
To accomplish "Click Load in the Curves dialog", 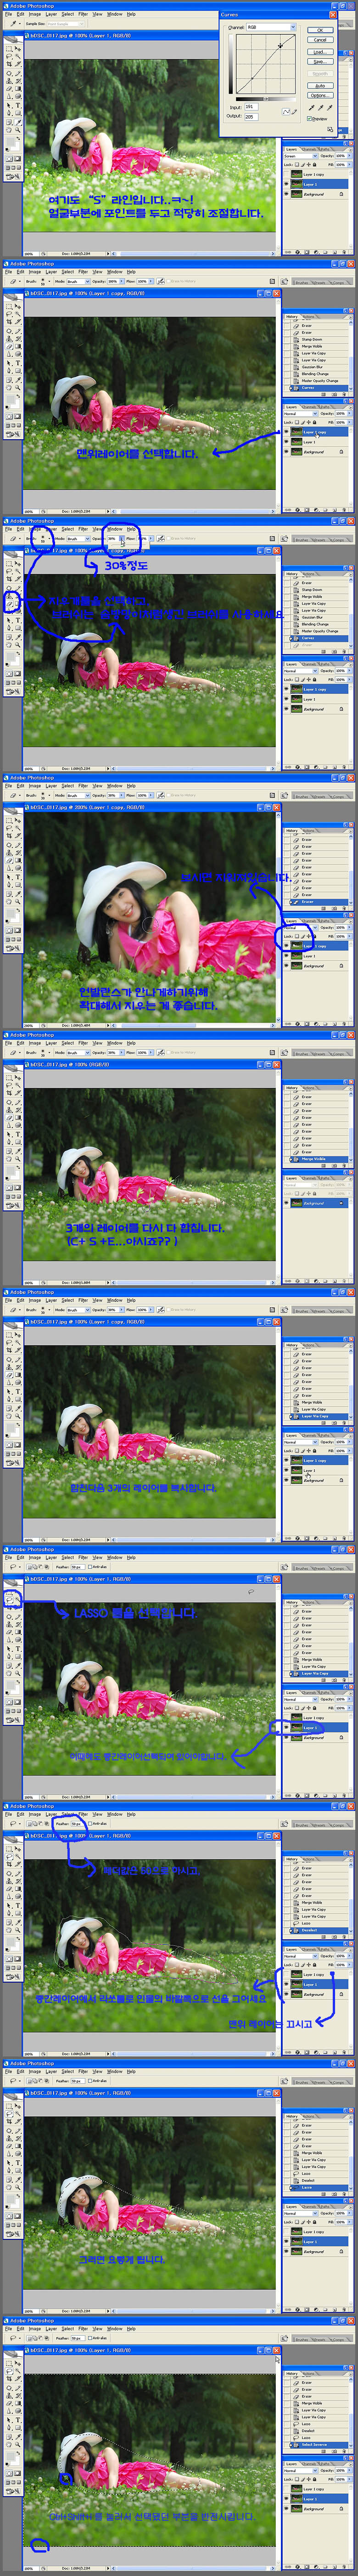I will 320,52.
